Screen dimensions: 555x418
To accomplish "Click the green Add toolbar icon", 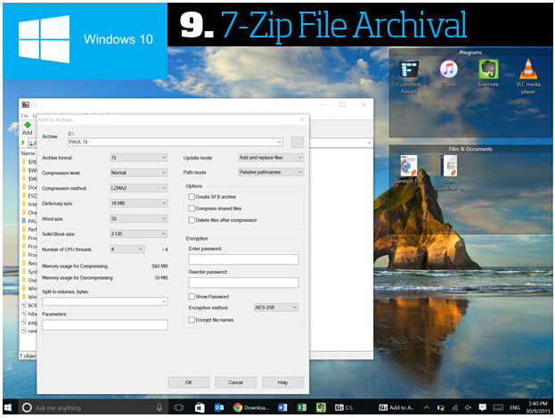I will (27, 126).
